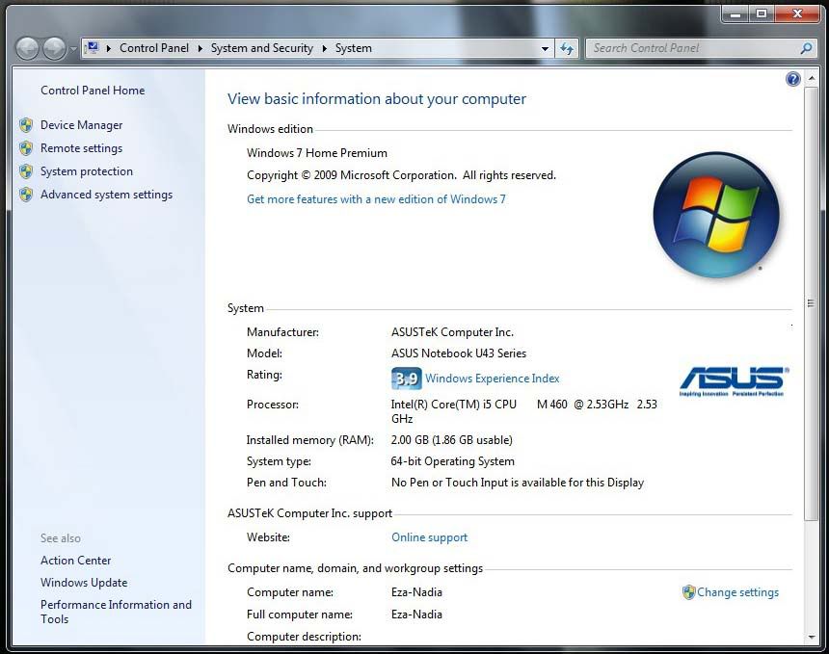Navigate to System and Security breadcrumb

[x=261, y=48]
